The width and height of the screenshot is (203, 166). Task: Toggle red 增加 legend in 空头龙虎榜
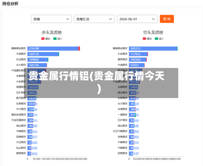pos(147,39)
